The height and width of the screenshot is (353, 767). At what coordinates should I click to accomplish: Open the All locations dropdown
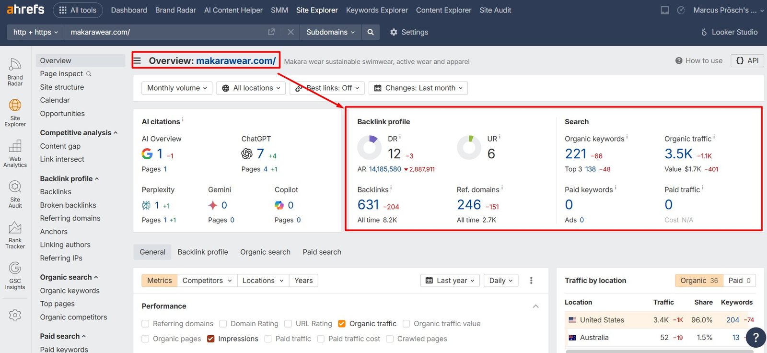click(251, 88)
